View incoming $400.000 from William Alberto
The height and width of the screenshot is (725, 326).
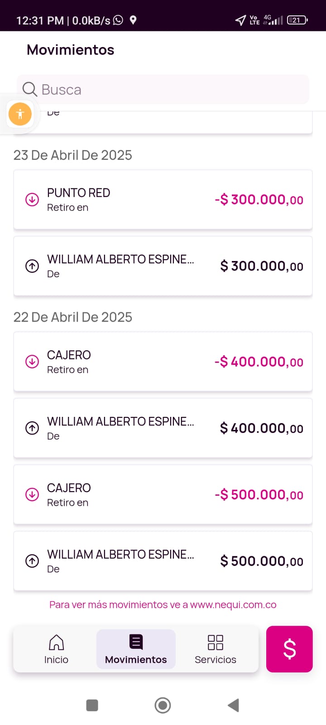(163, 428)
